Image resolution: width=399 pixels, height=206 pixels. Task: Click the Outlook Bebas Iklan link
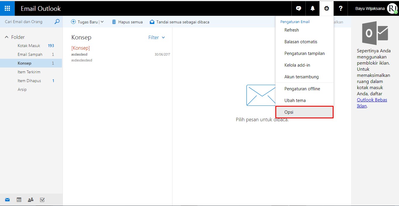[x=372, y=100]
